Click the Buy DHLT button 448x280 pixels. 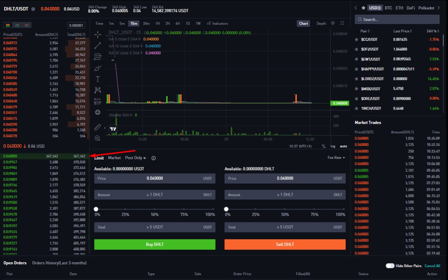[155, 244]
